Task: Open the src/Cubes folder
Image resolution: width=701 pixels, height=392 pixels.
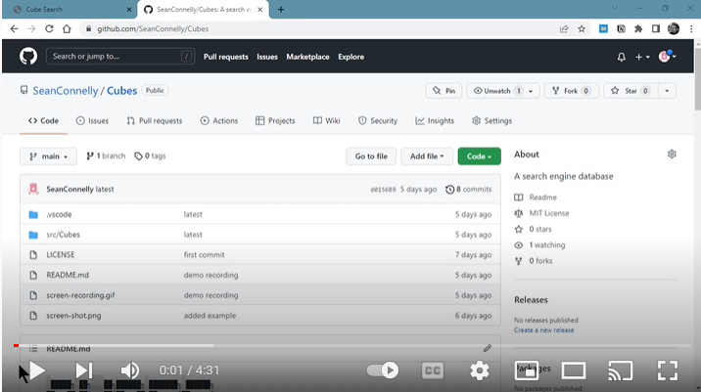Action: coord(63,235)
